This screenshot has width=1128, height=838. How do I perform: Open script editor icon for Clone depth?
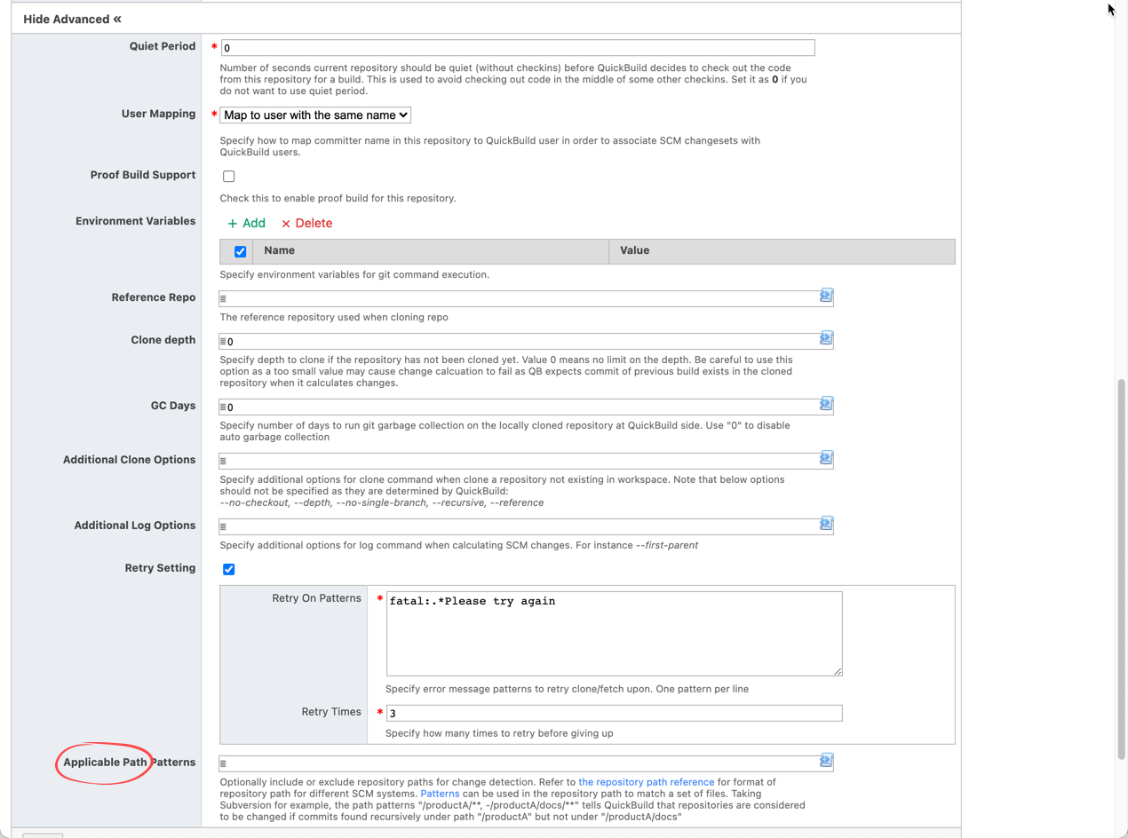[825, 338]
